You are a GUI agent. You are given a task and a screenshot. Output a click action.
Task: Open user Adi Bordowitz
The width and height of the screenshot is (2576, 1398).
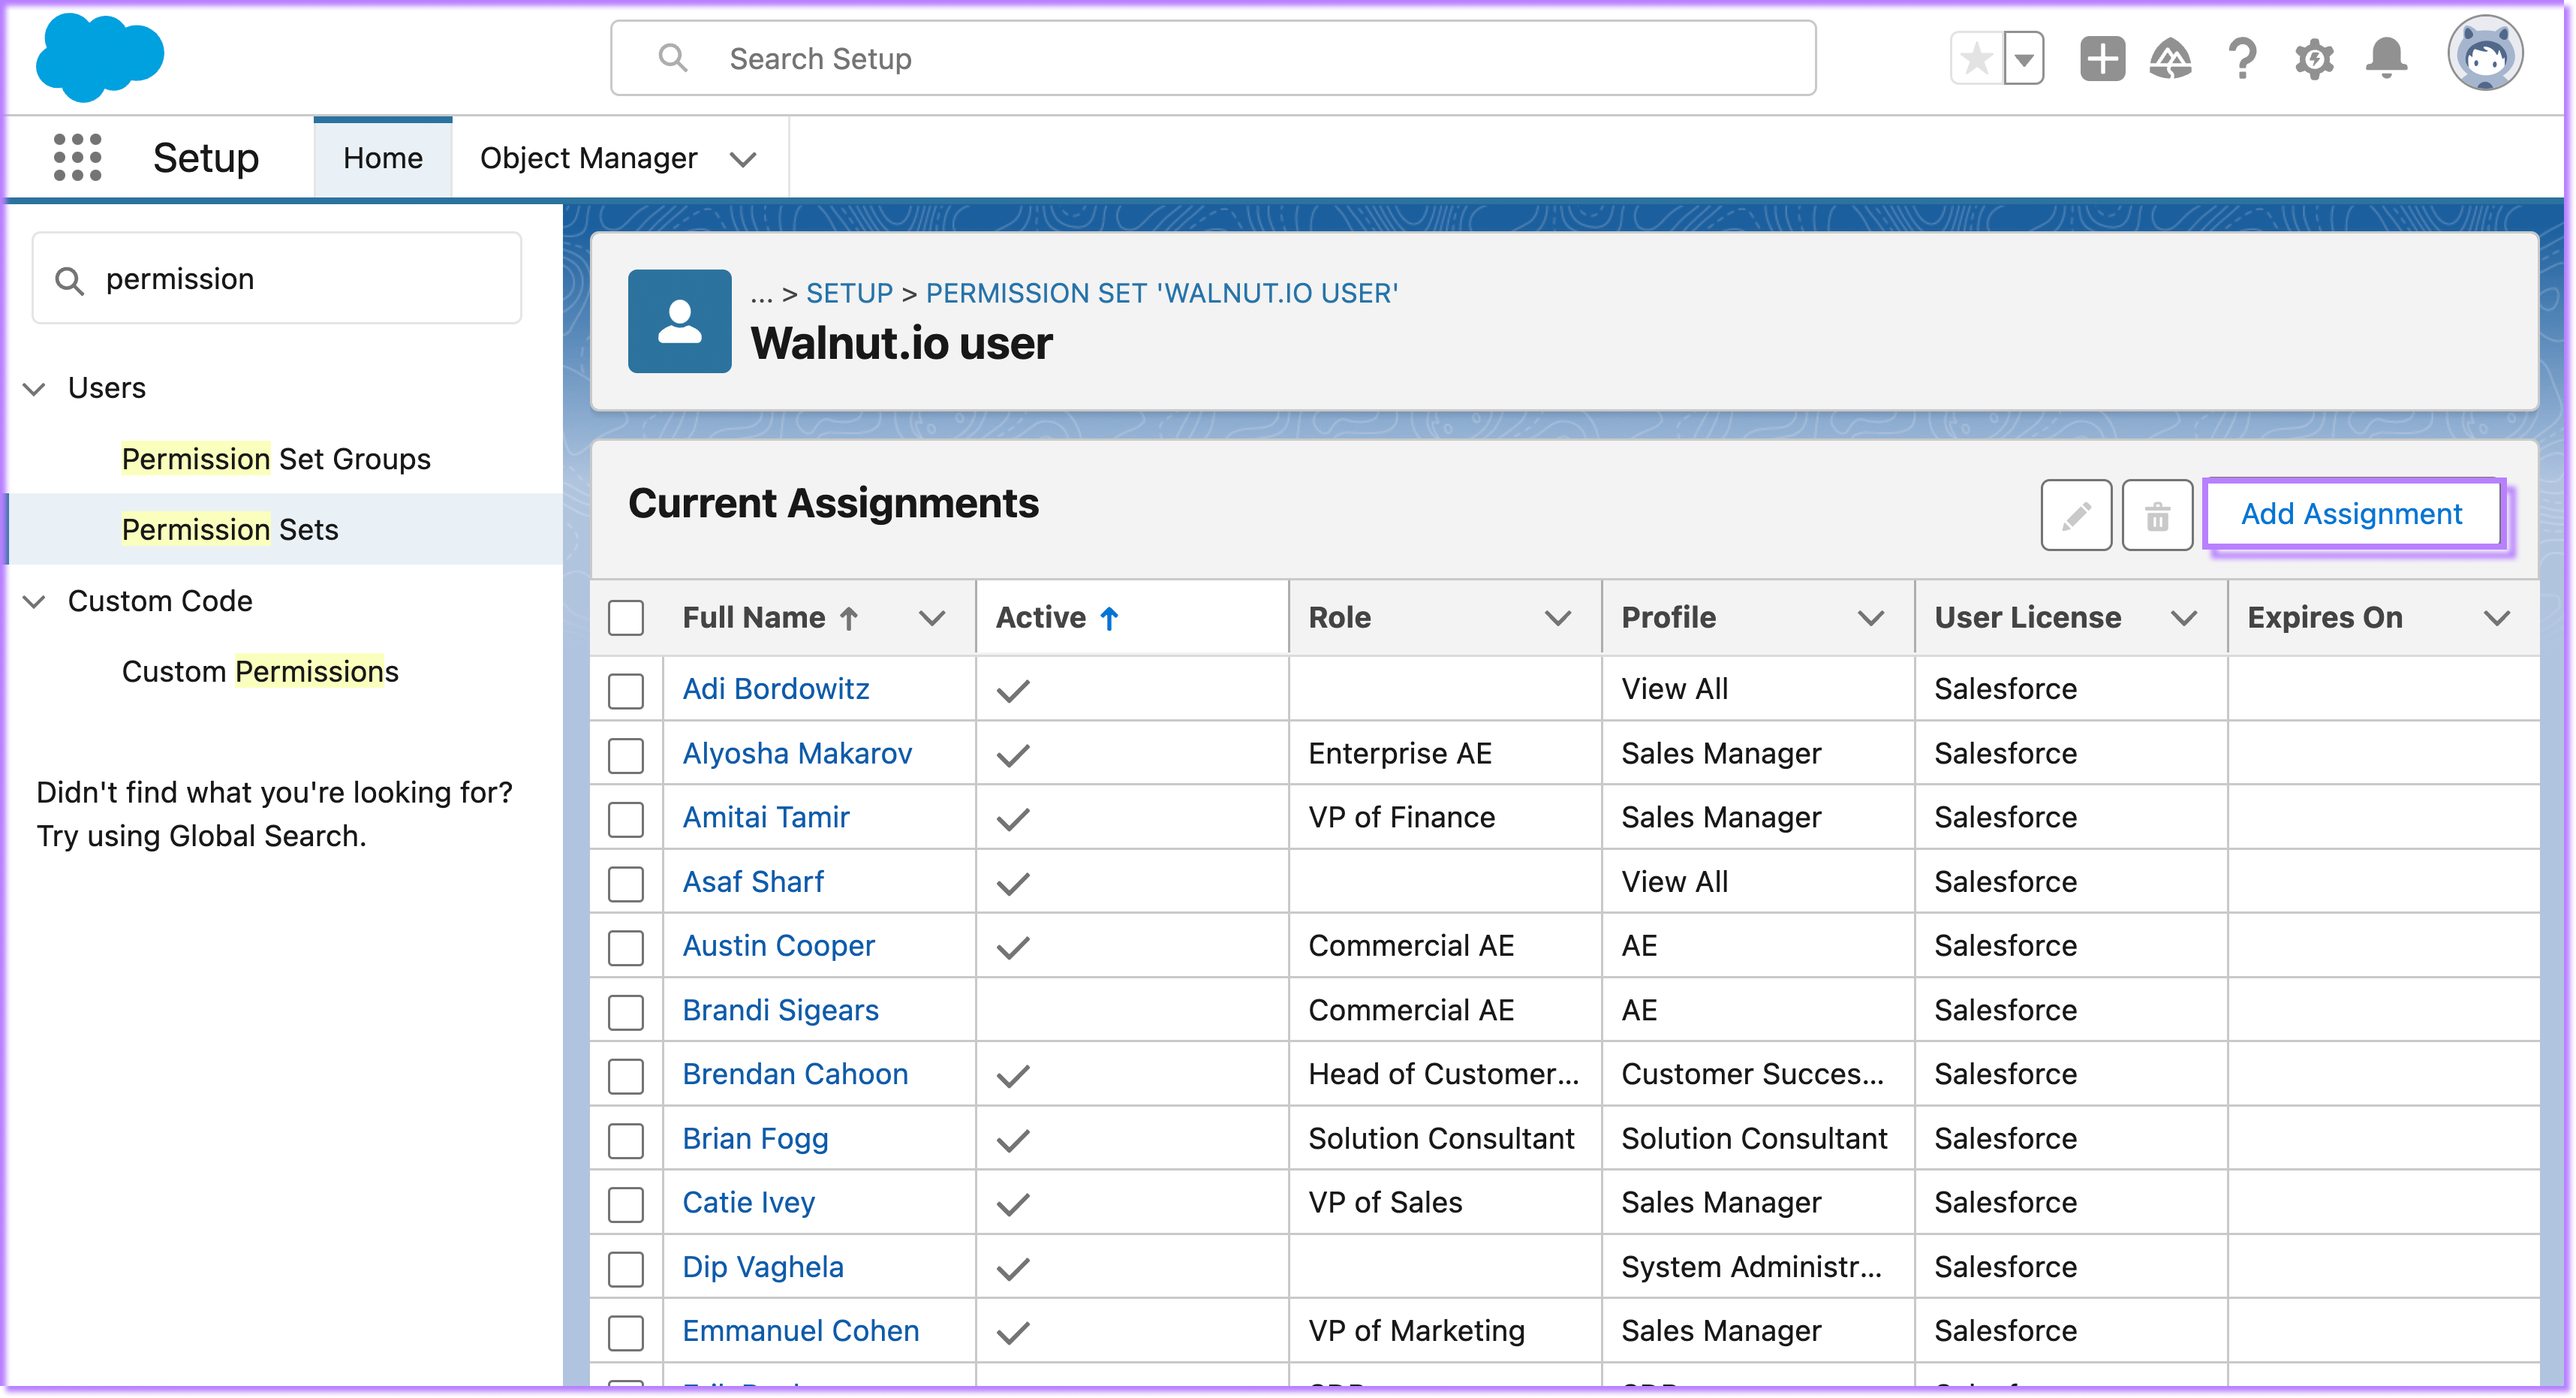tap(776, 689)
